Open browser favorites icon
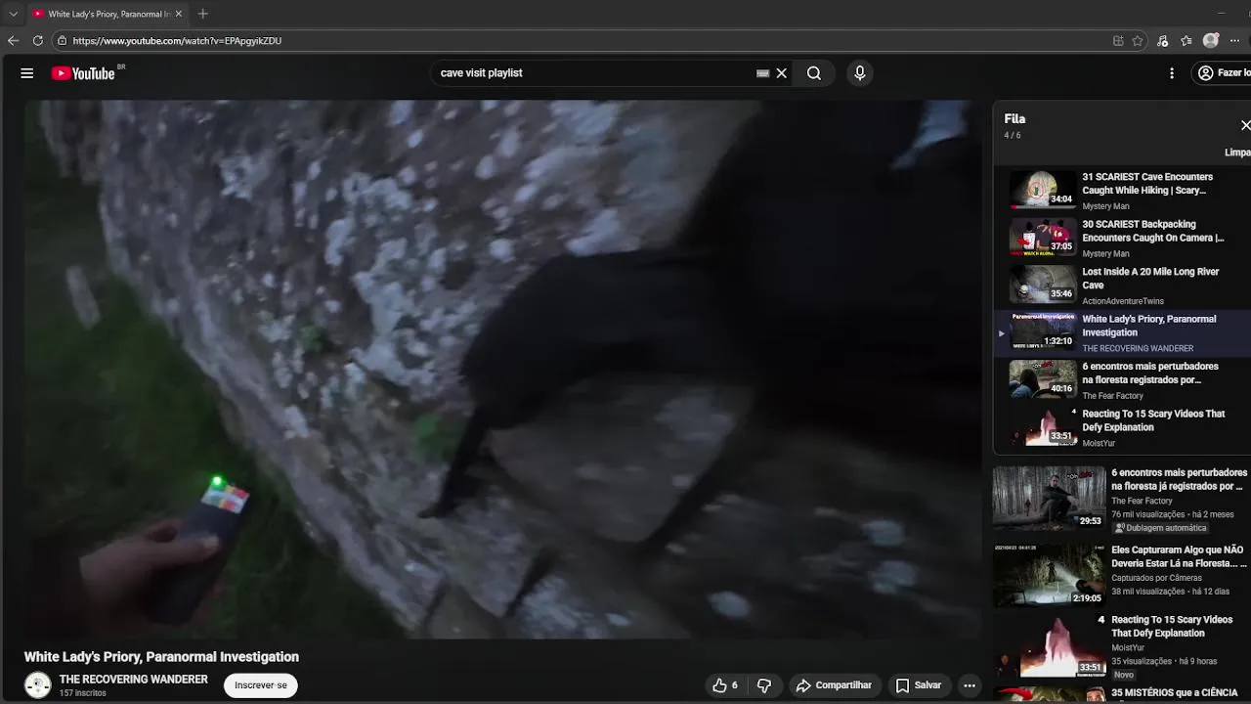Image resolution: width=1251 pixels, height=704 pixels. tap(1186, 41)
